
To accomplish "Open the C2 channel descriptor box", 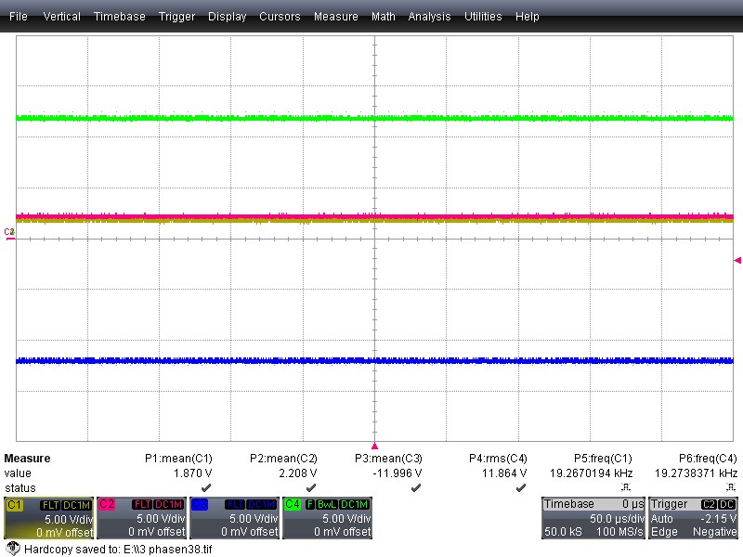I will click(142, 518).
